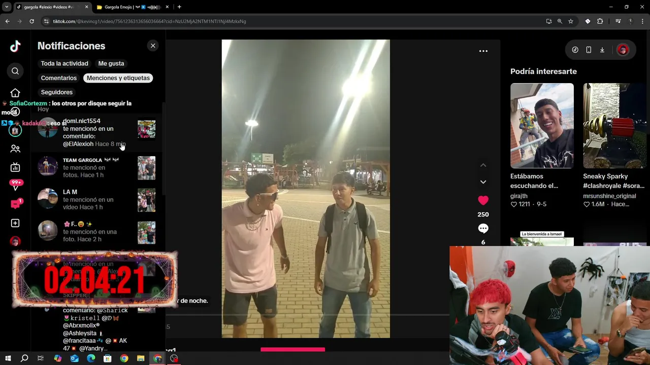Select the Menciones y etiquetas filter
Image resolution: width=650 pixels, height=365 pixels.
(x=118, y=78)
